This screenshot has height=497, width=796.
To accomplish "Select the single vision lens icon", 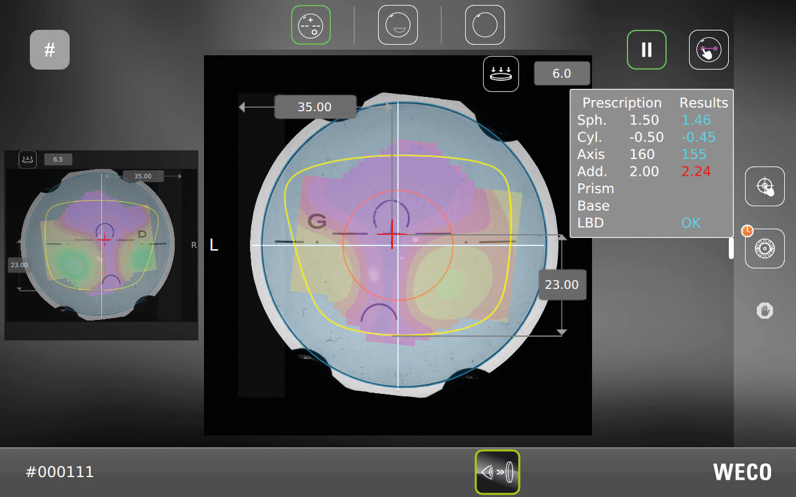I will pyautogui.click(x=485, y=25).
